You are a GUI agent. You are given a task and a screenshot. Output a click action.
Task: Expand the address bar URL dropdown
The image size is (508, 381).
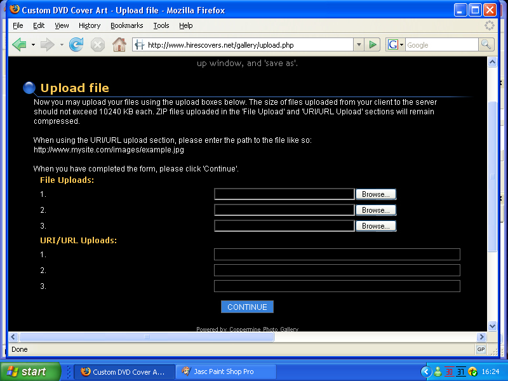pyautogui.click(x=359, y=45)
